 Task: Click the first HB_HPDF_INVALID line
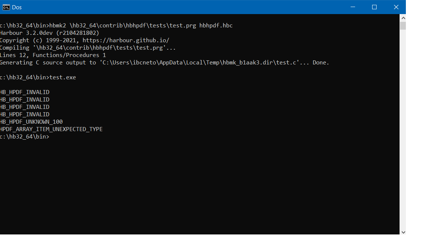(x=25, y=92)
